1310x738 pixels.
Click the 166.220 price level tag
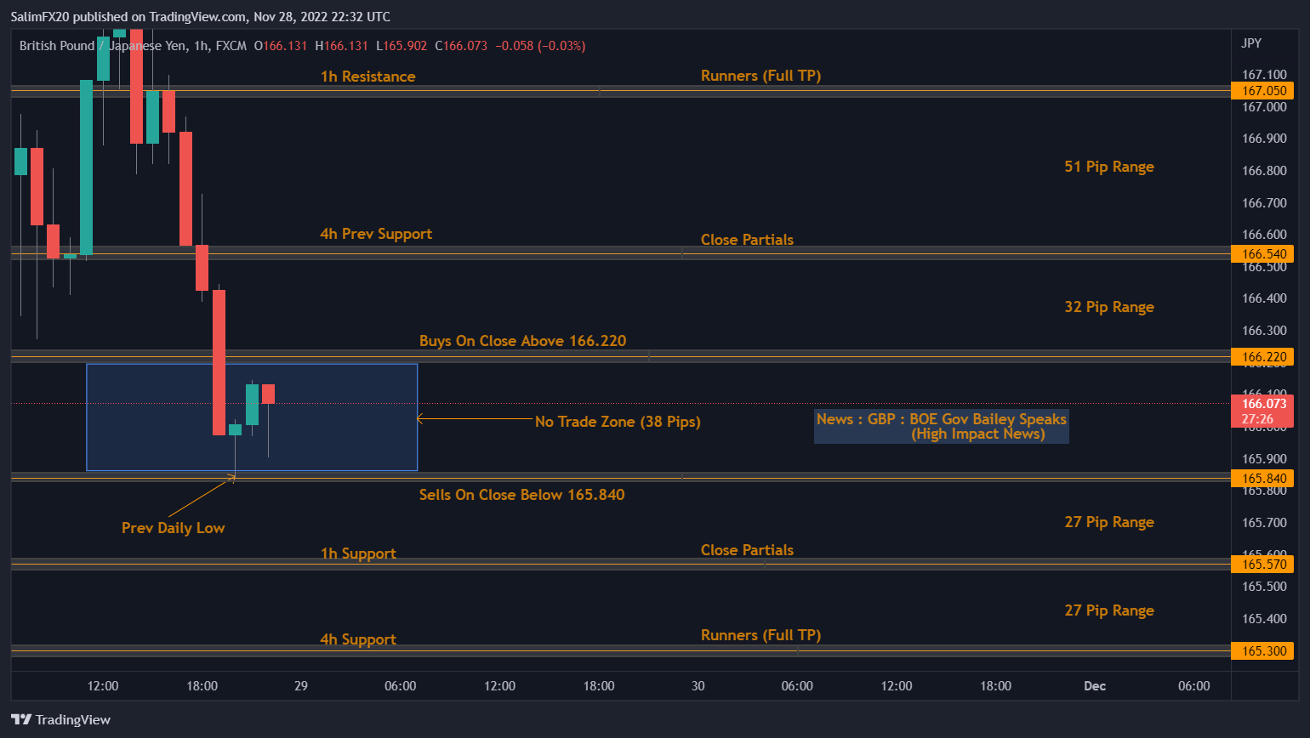1263,357
